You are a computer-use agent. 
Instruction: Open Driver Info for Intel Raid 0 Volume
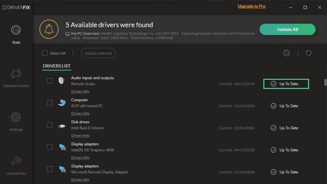coord(80,135)
